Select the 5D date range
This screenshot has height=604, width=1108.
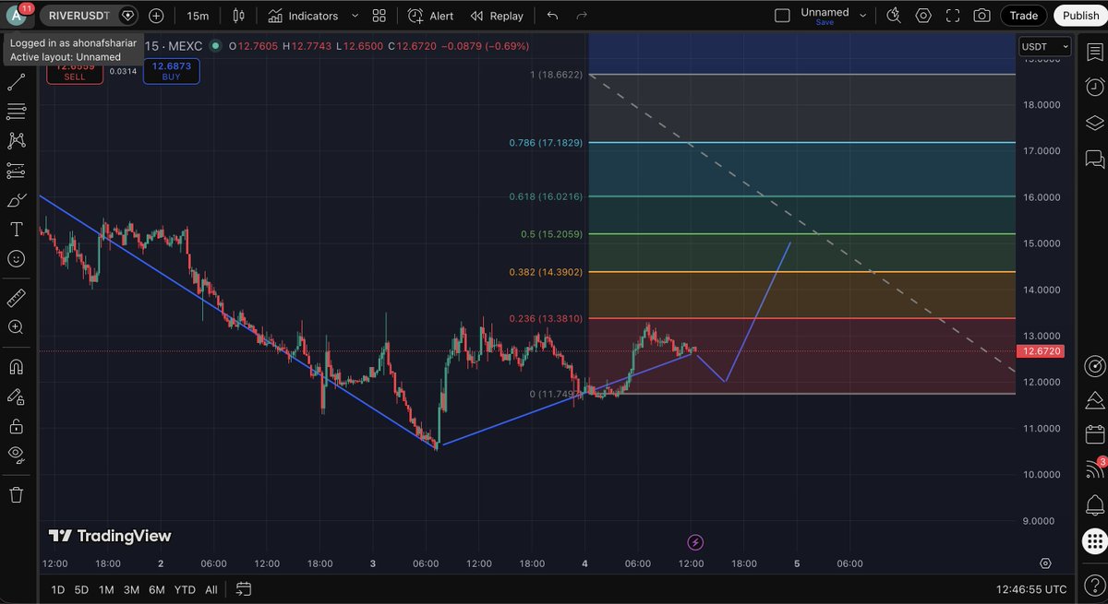click(82, 589)
